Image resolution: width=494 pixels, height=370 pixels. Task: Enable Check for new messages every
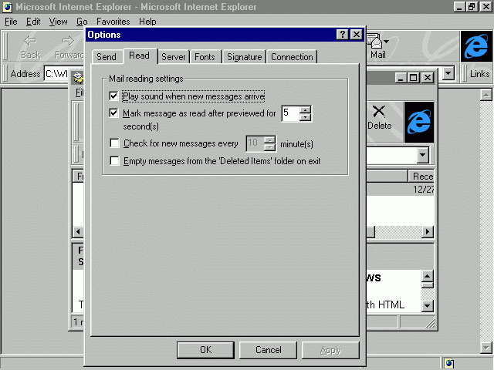[114, 143]
